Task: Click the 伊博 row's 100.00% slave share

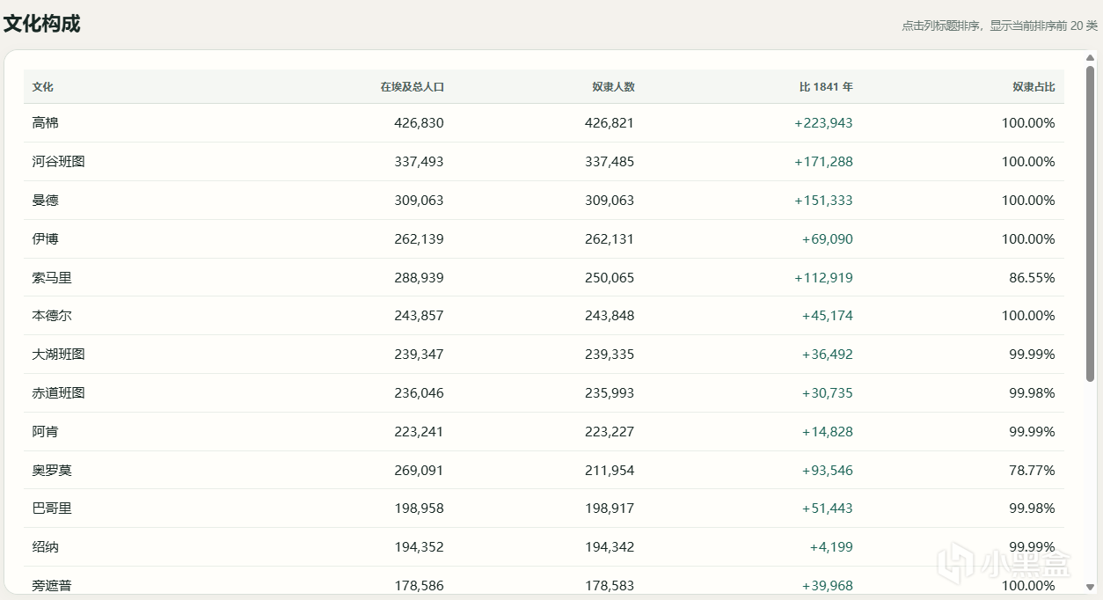Action: coord(1028,239)
